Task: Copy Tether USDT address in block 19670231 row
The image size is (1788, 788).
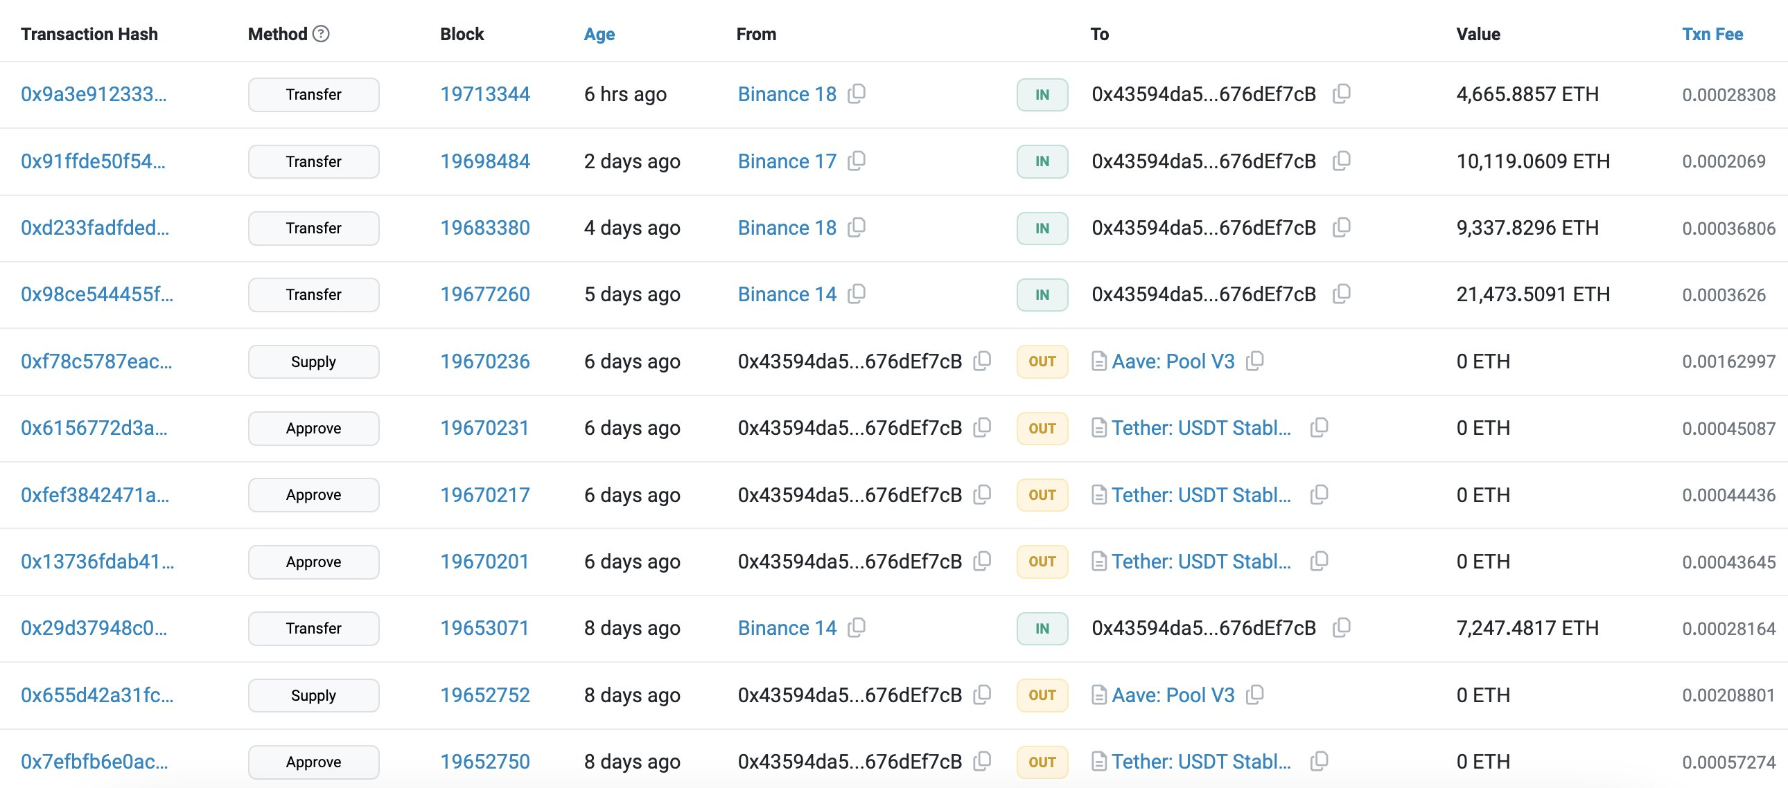Action: coord(1320,428)
